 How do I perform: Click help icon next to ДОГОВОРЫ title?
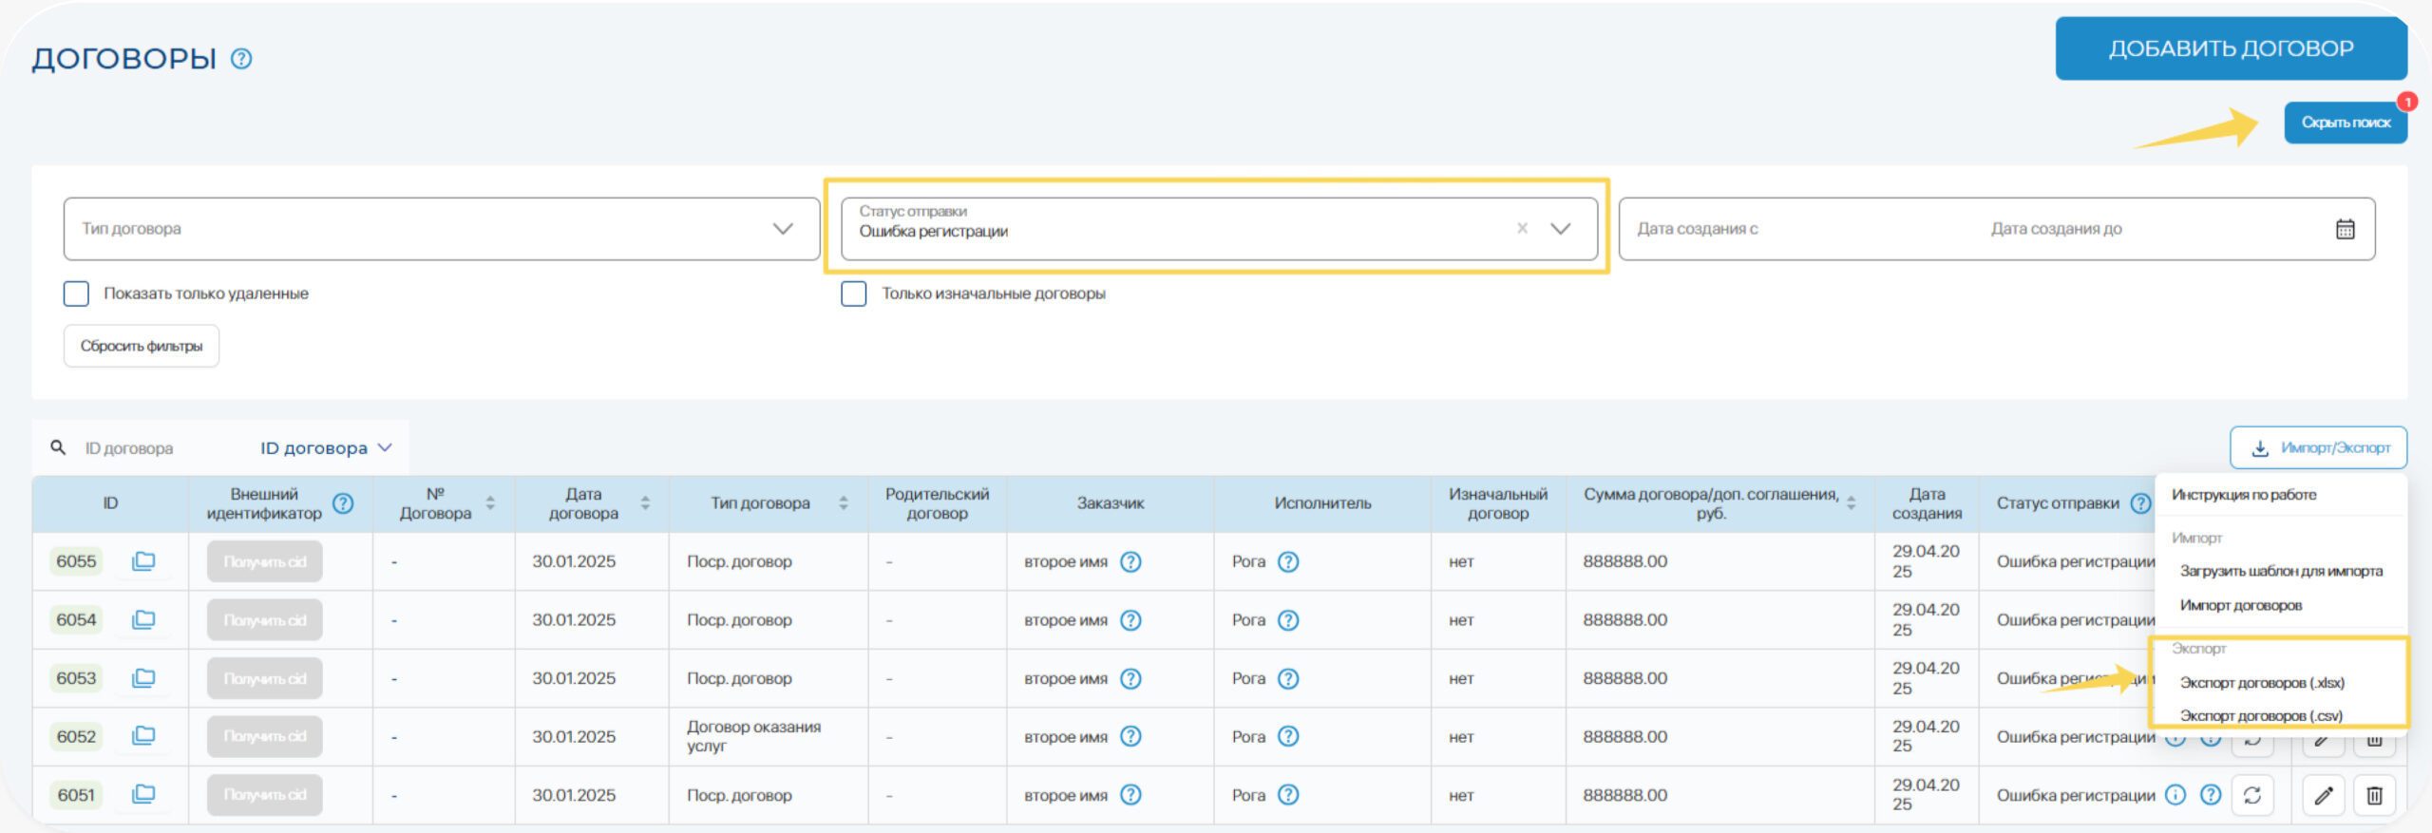click(241, 59)
